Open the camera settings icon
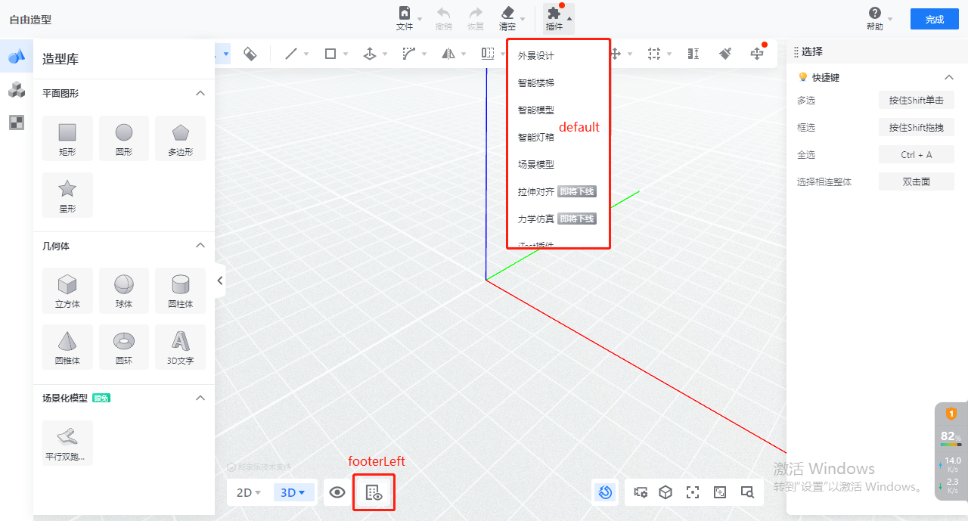 [x=641, y=492]
